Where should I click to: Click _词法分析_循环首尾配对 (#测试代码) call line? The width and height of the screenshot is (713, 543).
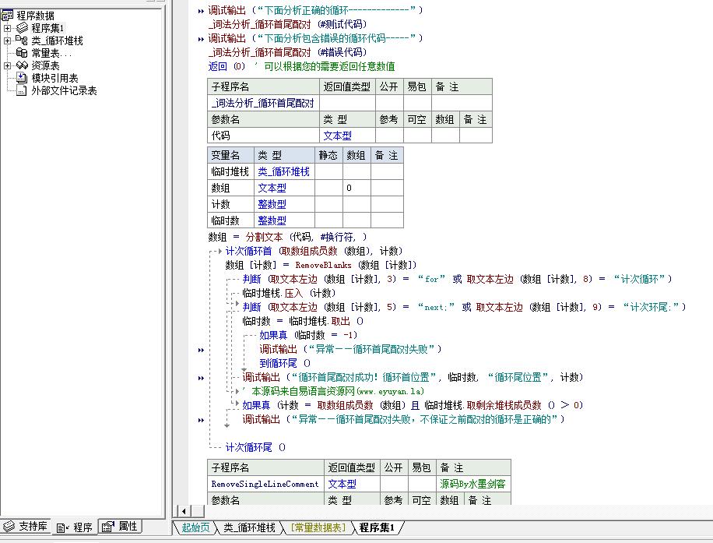(x=288, y=24)
